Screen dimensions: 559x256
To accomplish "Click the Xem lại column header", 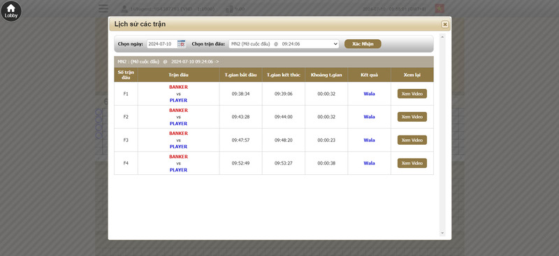I will pyautogui.click(x=412, y=75).
